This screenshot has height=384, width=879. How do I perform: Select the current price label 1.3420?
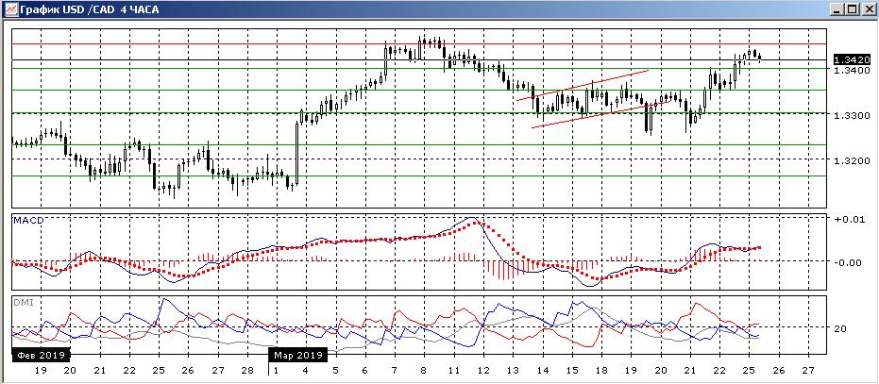pyautogui.click(x=846, y=59)
